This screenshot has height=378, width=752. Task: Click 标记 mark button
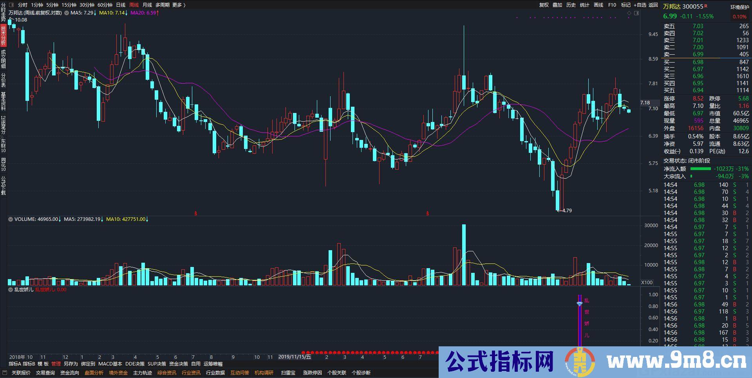point(626,5)
